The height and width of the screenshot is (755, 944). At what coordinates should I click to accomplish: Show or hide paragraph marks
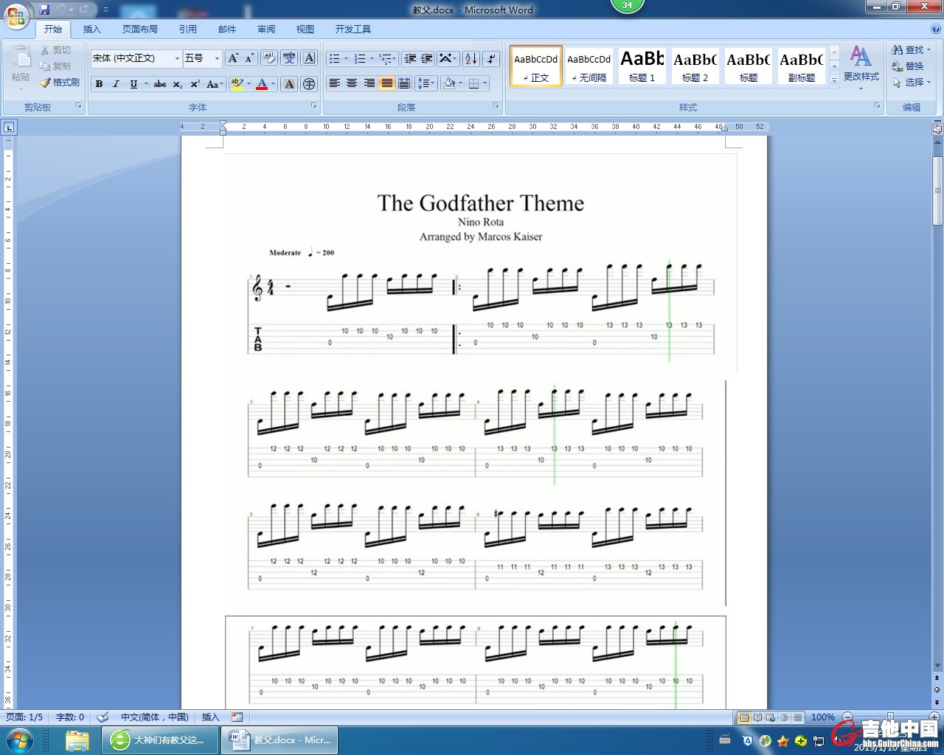click(x=492, y=58)
